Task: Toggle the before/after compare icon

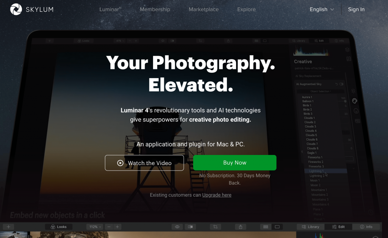Action: point(190,227)
